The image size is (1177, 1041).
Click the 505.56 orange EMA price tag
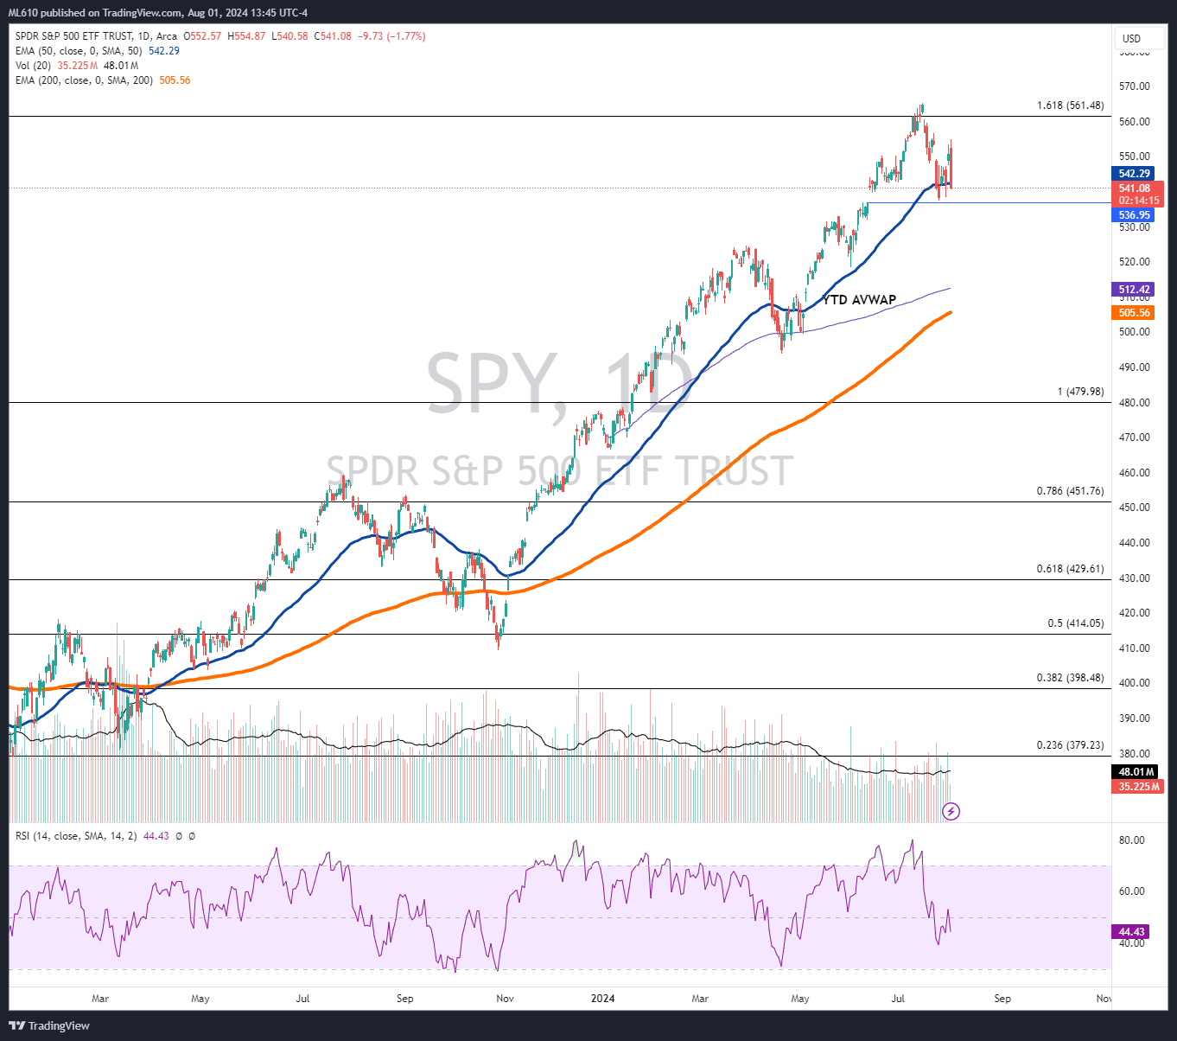(x=1133, y=313)
